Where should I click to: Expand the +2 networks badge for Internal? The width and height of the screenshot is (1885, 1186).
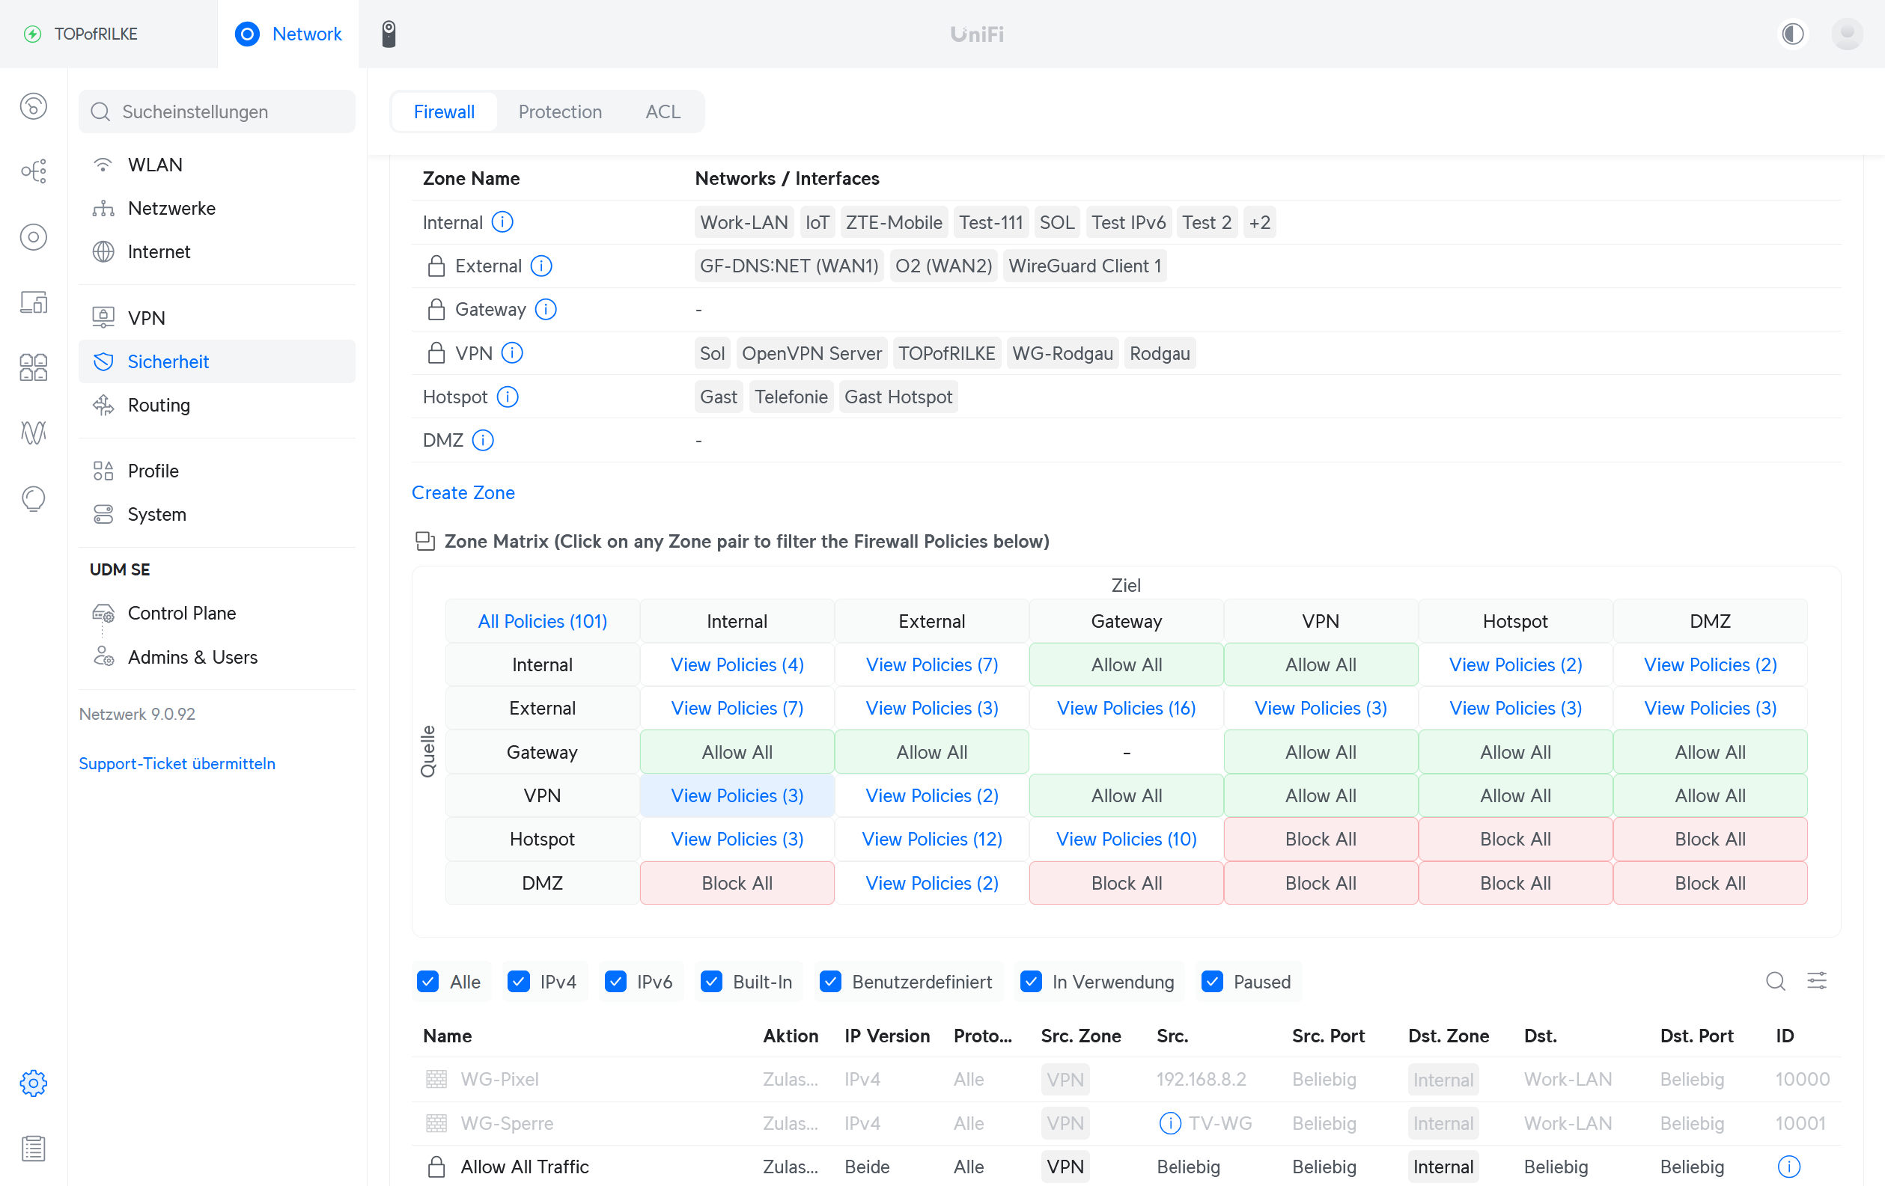(x=1260, y=222)
